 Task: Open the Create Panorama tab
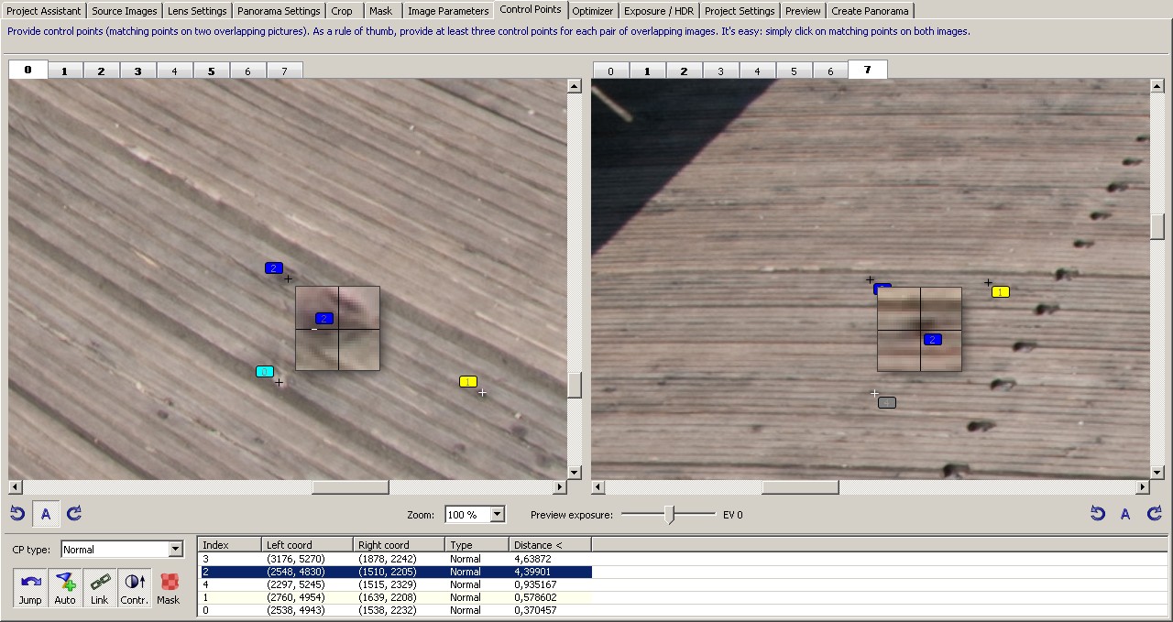pyautogui.click(x=870, y=11)
